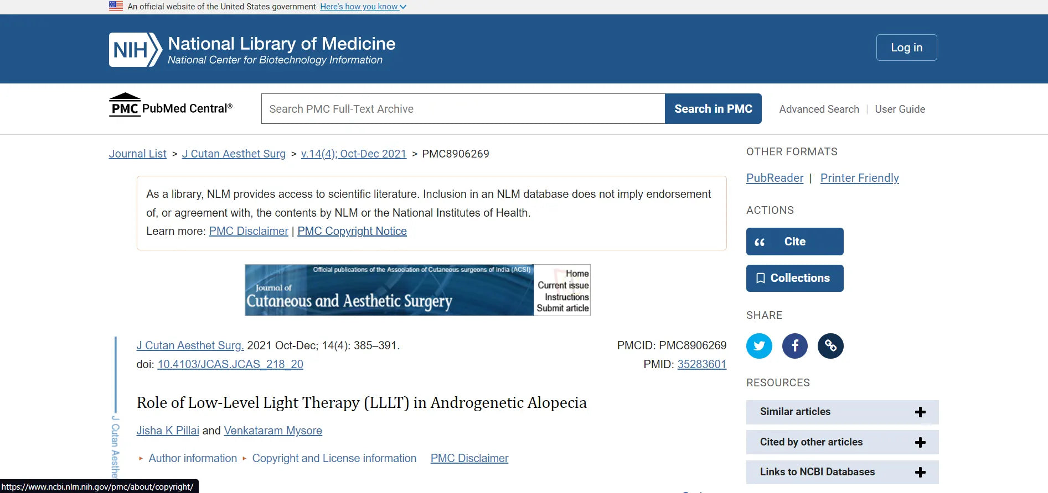The image size is (1048, 493).
Task: Expand Author information disclosure
Action: (x=192, y=458)
